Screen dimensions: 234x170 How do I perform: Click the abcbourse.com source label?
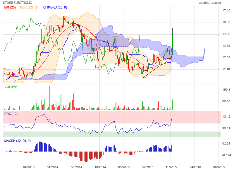click(210, 3)
